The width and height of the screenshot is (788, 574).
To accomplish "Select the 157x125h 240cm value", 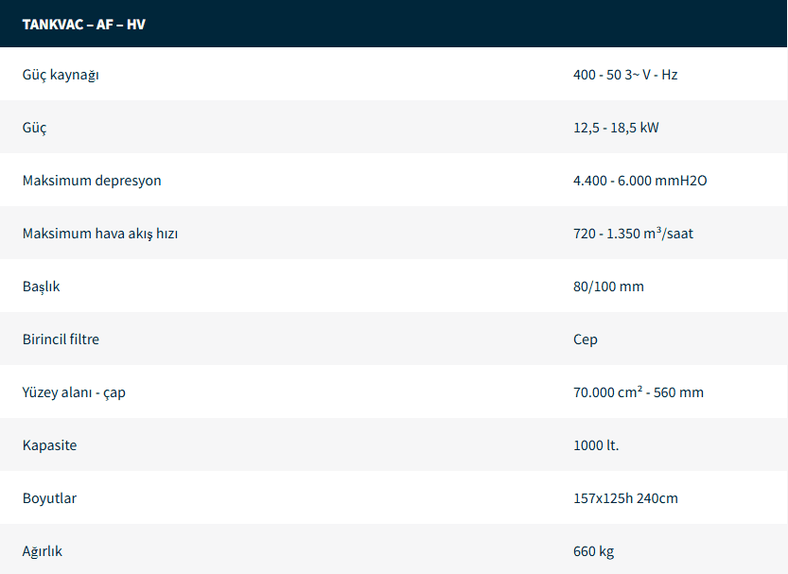I will (625, 498).
